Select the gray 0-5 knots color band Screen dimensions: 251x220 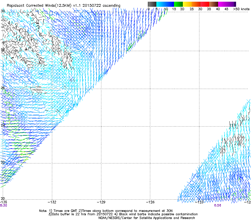point(152,4)
